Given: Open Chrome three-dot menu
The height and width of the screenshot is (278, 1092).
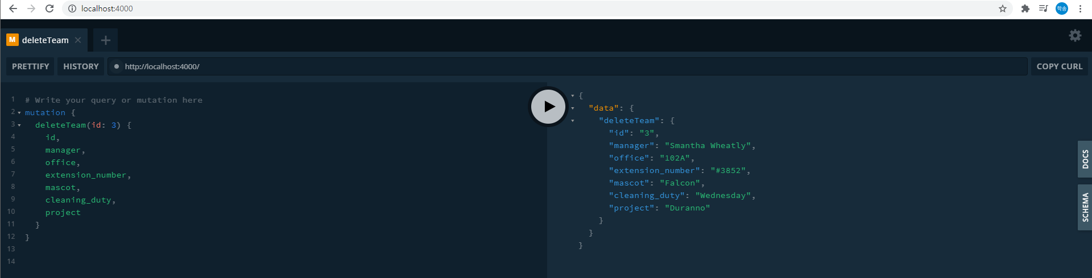Looking at the screenshot, I should 1080,9.
